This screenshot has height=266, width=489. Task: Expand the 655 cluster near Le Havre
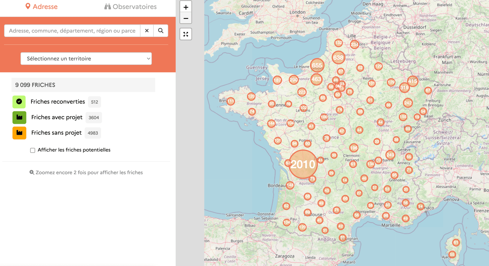tap(317, 65)
